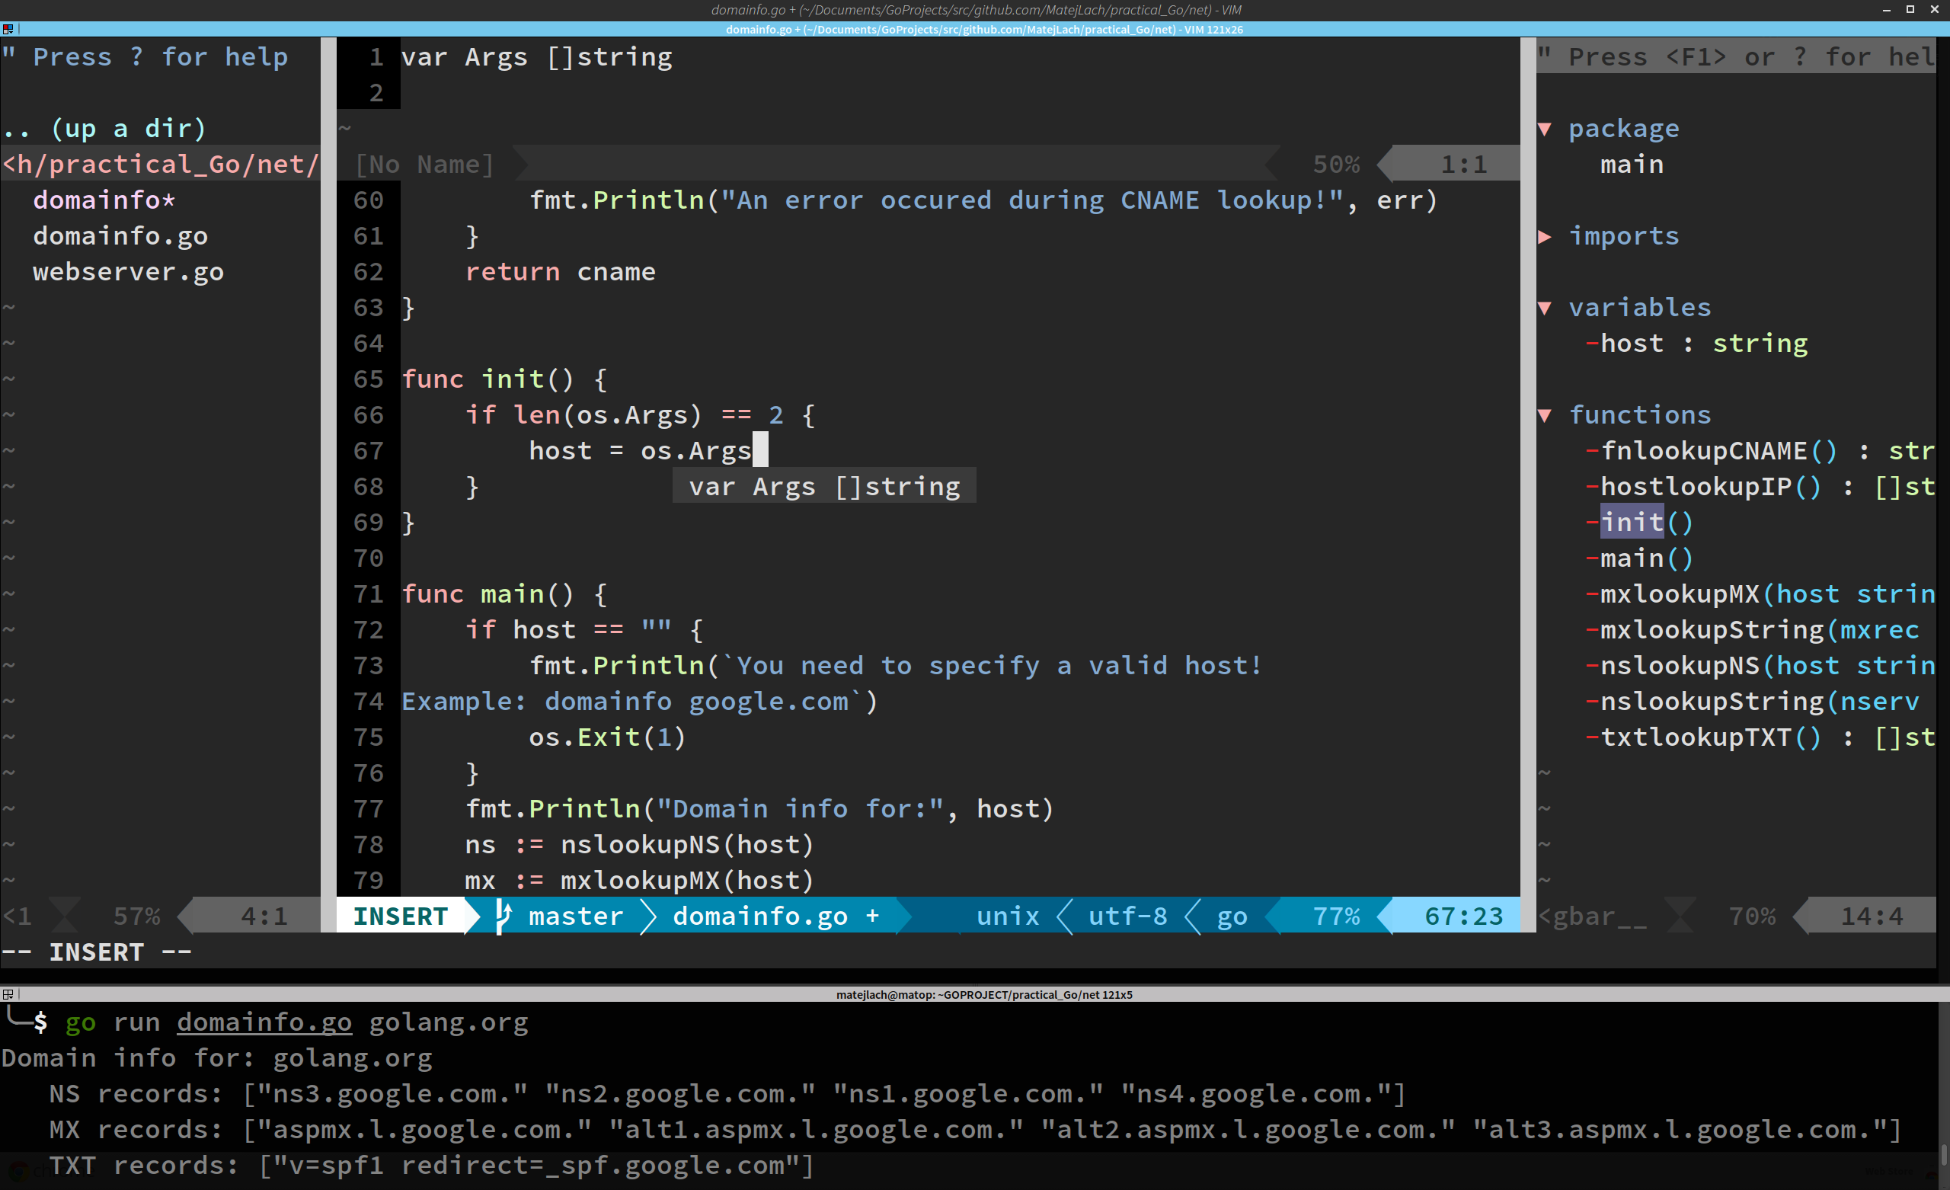Click the 67:23 cursor position segment
Viewport: 1950px width, 1190px height.
coord(1462,916)
